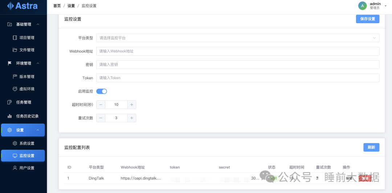Click the 用户设置 person icon
The image size is (392, 193).
coord(15,168)
